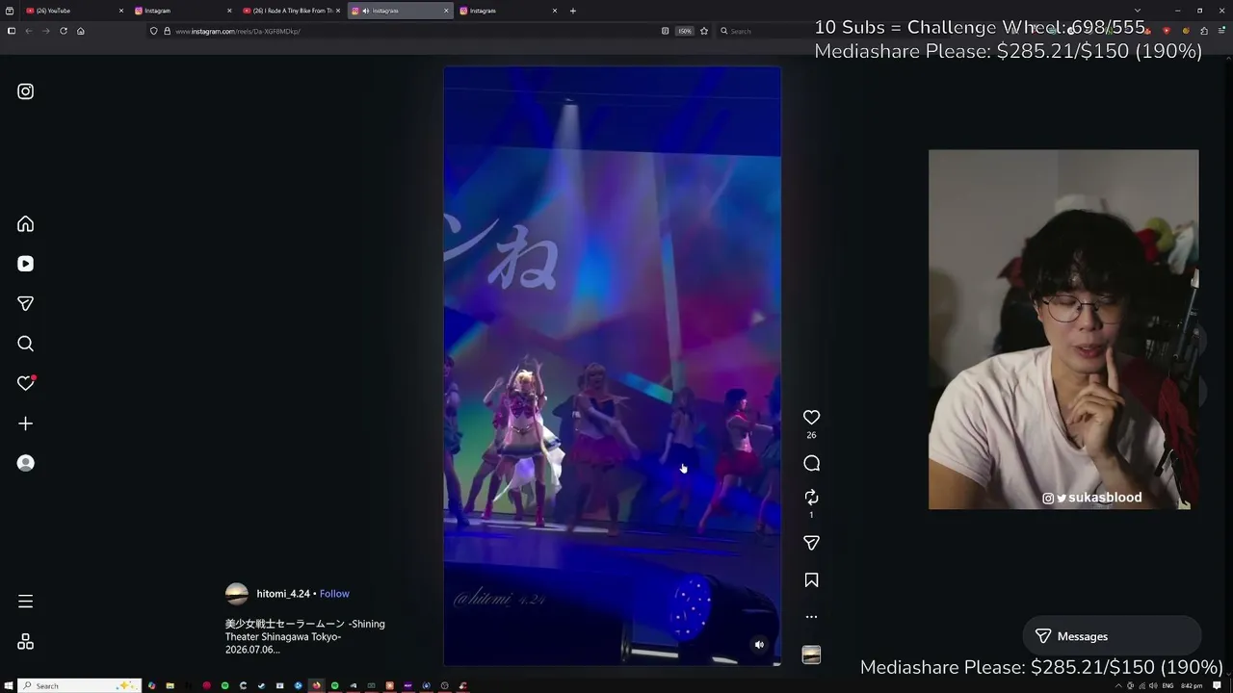Open Instagram search from sidebar
The height and width of the screenshot is (693, 1233).
[26, 344]
